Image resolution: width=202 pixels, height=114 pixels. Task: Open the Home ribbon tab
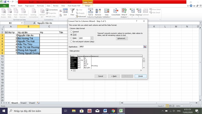tap(13, 6)
